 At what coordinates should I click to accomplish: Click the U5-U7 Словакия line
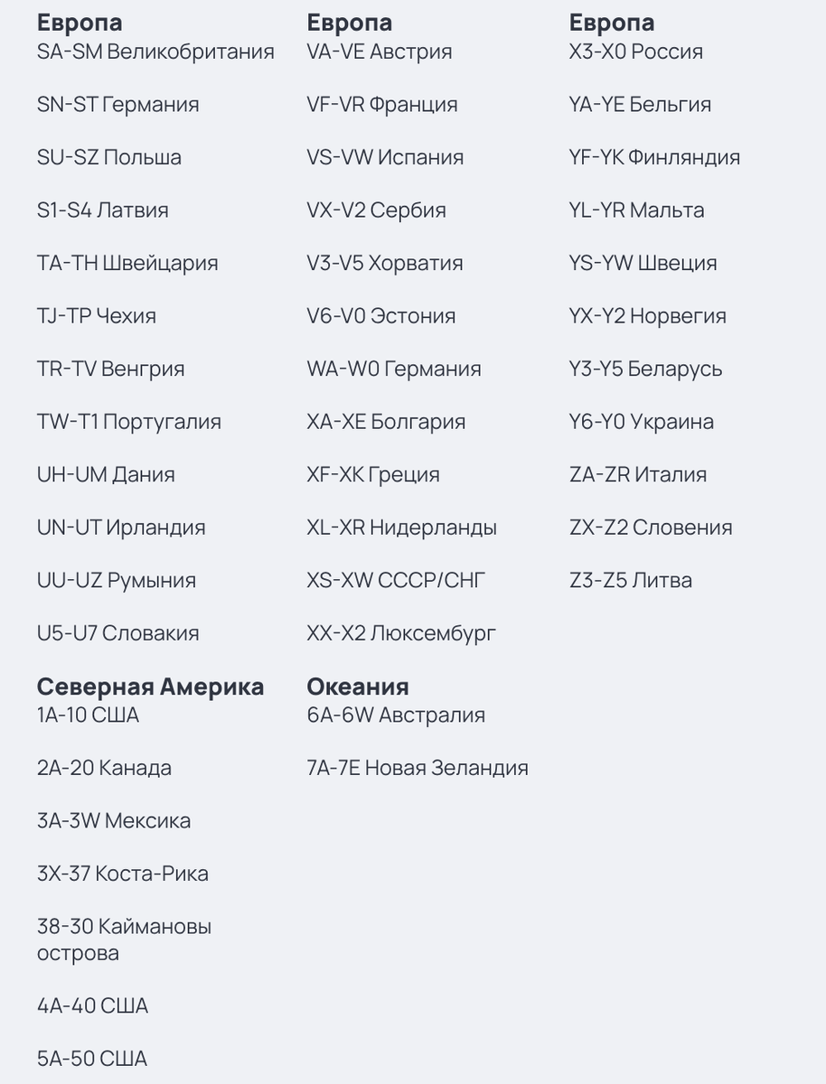117,634
